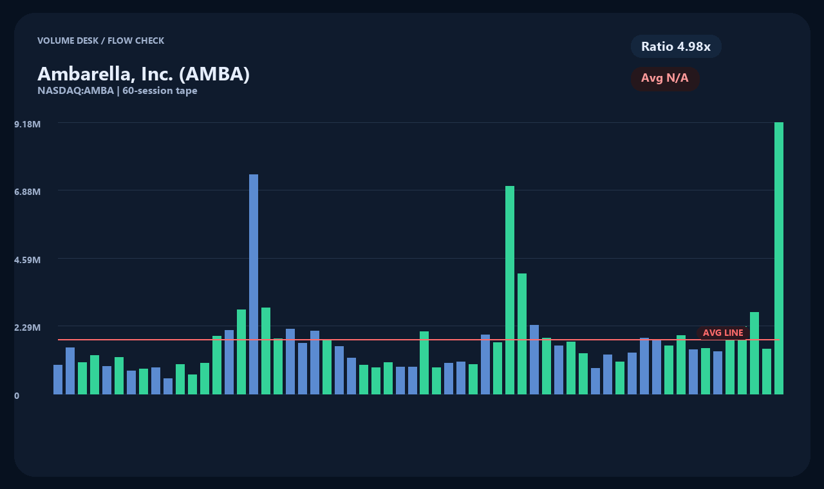Click the Ambarella, Inc. (AMBA) title
The image size is (824, 489).
pyautogui.click(x=144, y=74)
